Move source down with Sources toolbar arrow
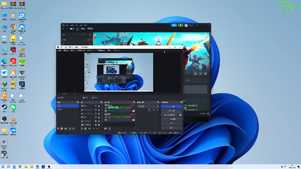Viewport: 301px width, 169px height. tap(97, 128)
